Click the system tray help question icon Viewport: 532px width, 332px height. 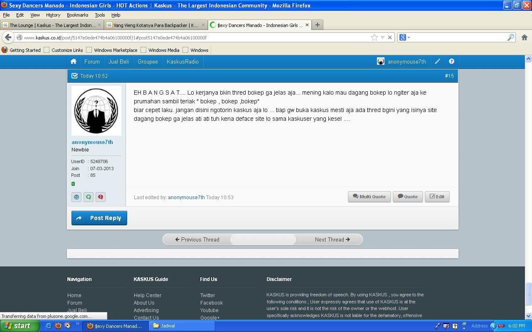coord(455,326)
